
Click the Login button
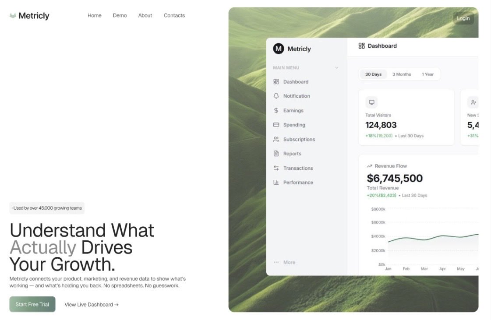[x=463, y=18]
